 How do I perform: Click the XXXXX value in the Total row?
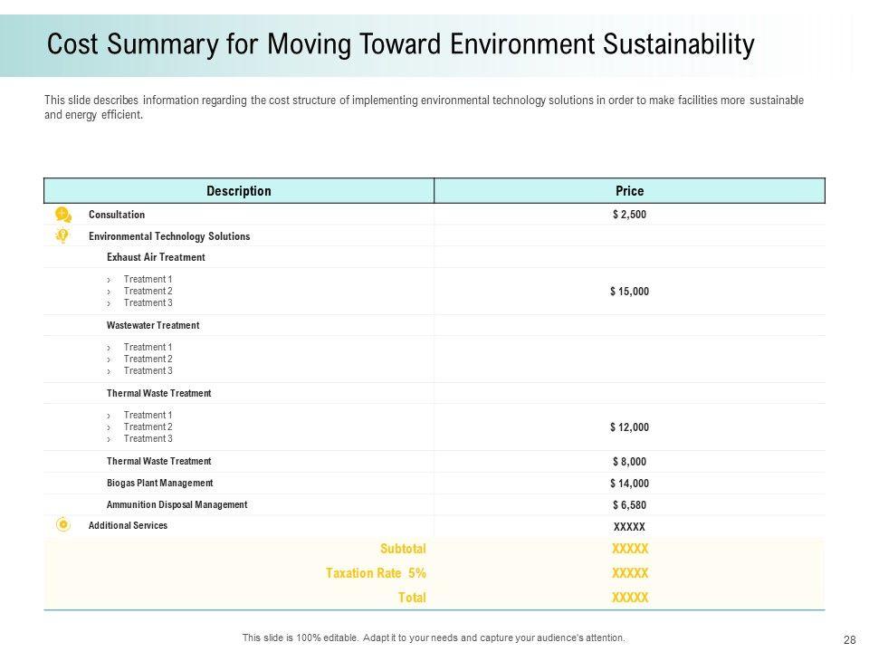click(x=630, y=598)
